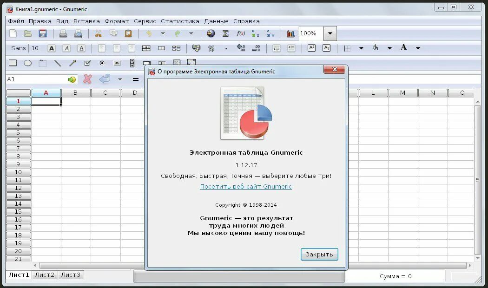Center text horizontally in the format toolbar
Viewport: 488px width, 288px height.
[116, 48]
